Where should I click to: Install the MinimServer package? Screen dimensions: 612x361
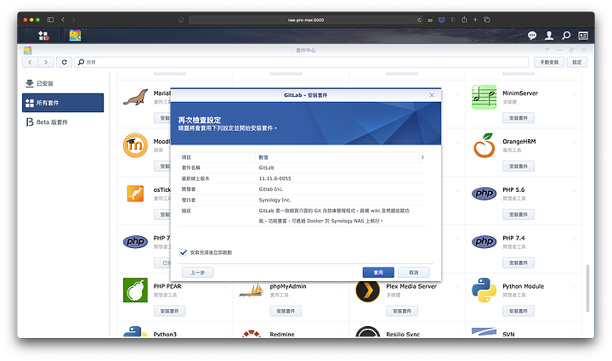tap(518, 118)
